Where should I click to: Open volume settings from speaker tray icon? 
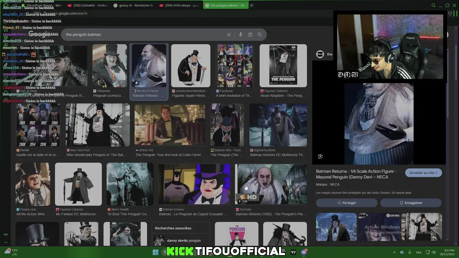click(434, 252)
